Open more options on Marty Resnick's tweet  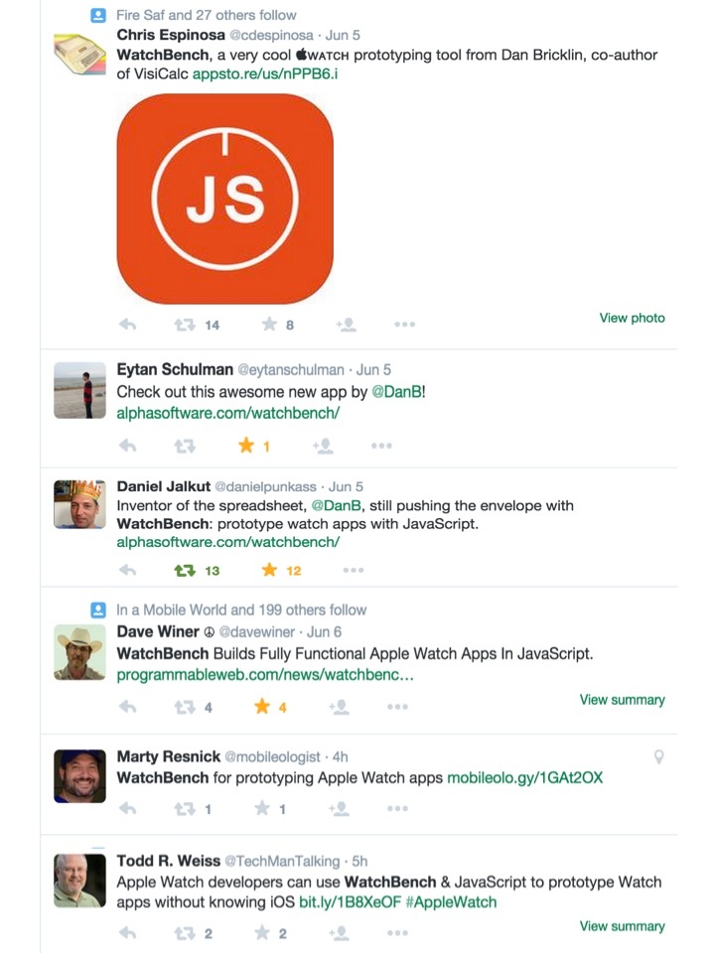[x=397, y=809]
